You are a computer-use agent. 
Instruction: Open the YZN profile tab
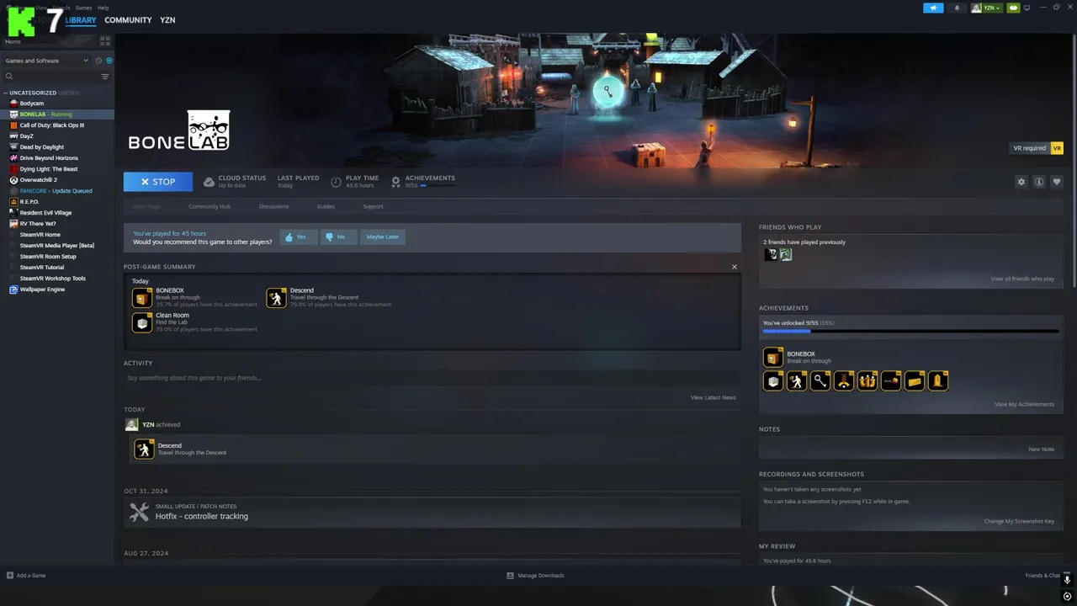point(167,20)
